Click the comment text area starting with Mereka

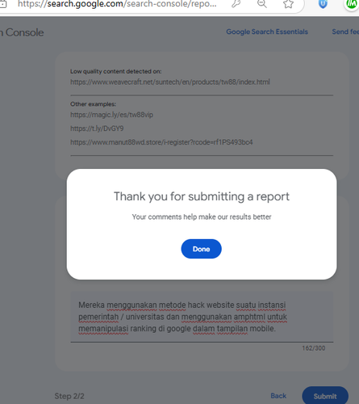coord(202,317)
